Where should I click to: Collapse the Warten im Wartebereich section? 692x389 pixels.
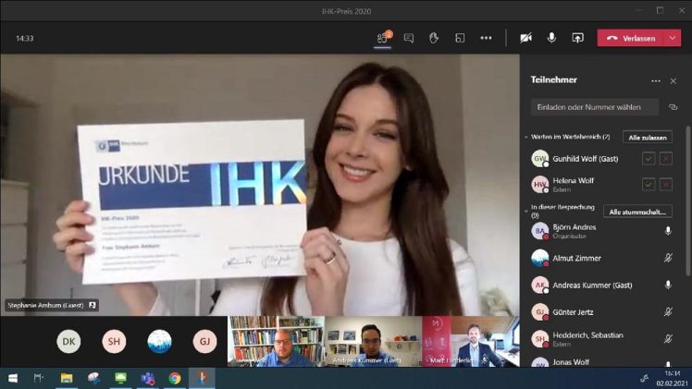[526, 137]
